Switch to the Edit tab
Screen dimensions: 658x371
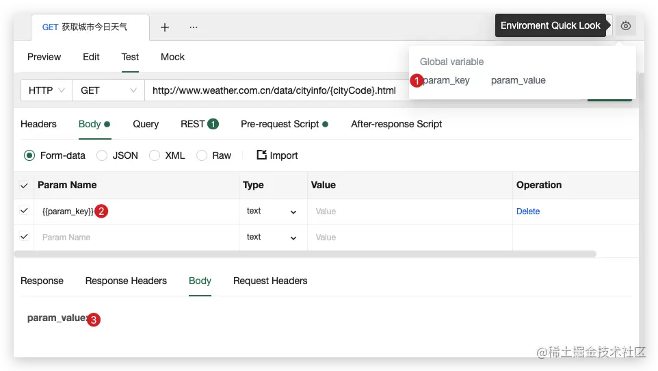[91, 57]
